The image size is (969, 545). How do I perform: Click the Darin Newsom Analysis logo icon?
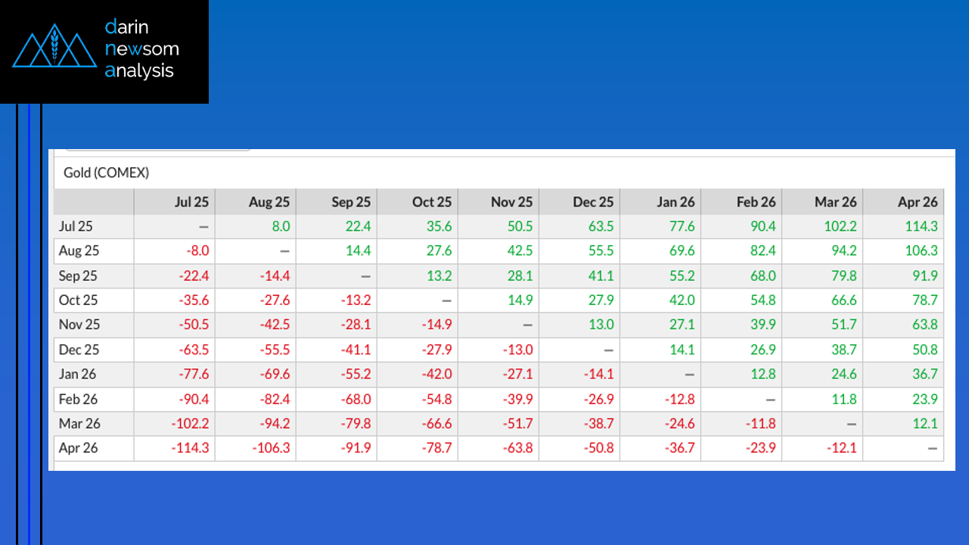54,47
